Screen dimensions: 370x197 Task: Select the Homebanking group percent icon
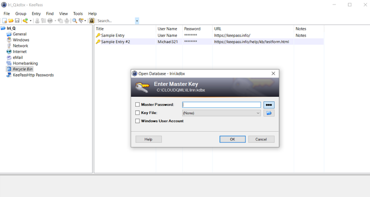coord(9,63)
